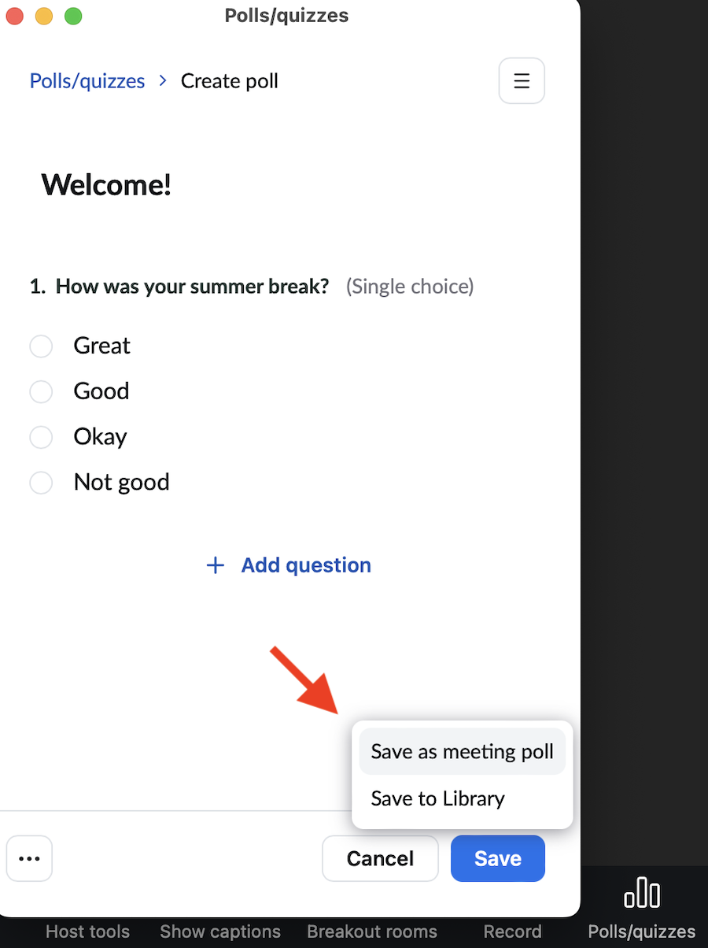
Task: Select the Good radio option
Action: (41, 391)
